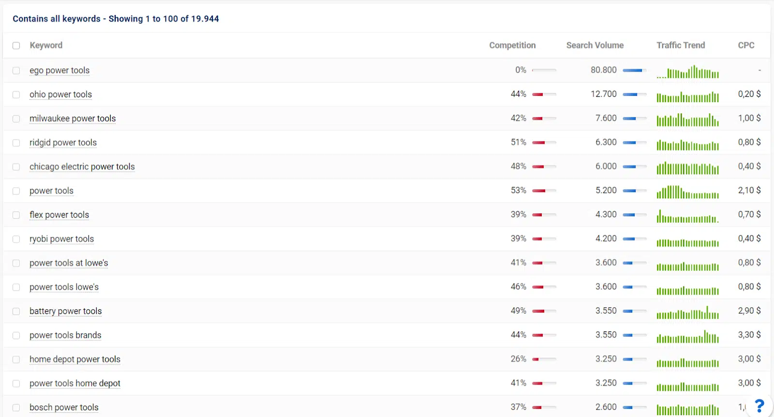Tick the home depot power tools checkbox
Viewport: 774px width, 417px height.
(16, 360)
